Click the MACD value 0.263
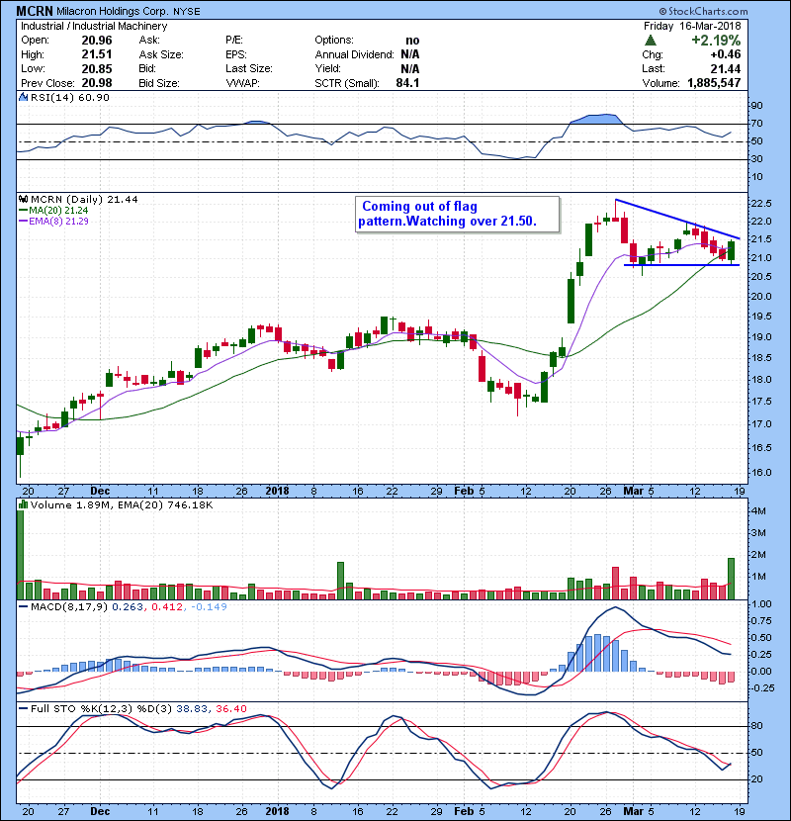Viewport: 791px width, 821px height. (128, 607)
